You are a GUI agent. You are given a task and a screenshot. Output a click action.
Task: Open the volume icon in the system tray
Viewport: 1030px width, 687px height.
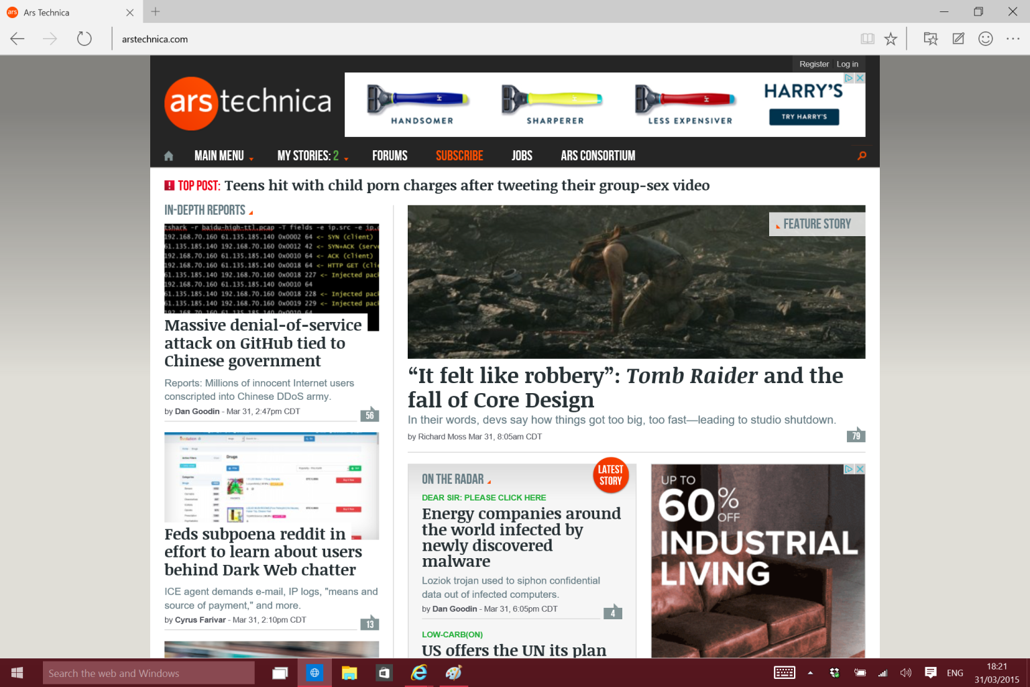905,672
